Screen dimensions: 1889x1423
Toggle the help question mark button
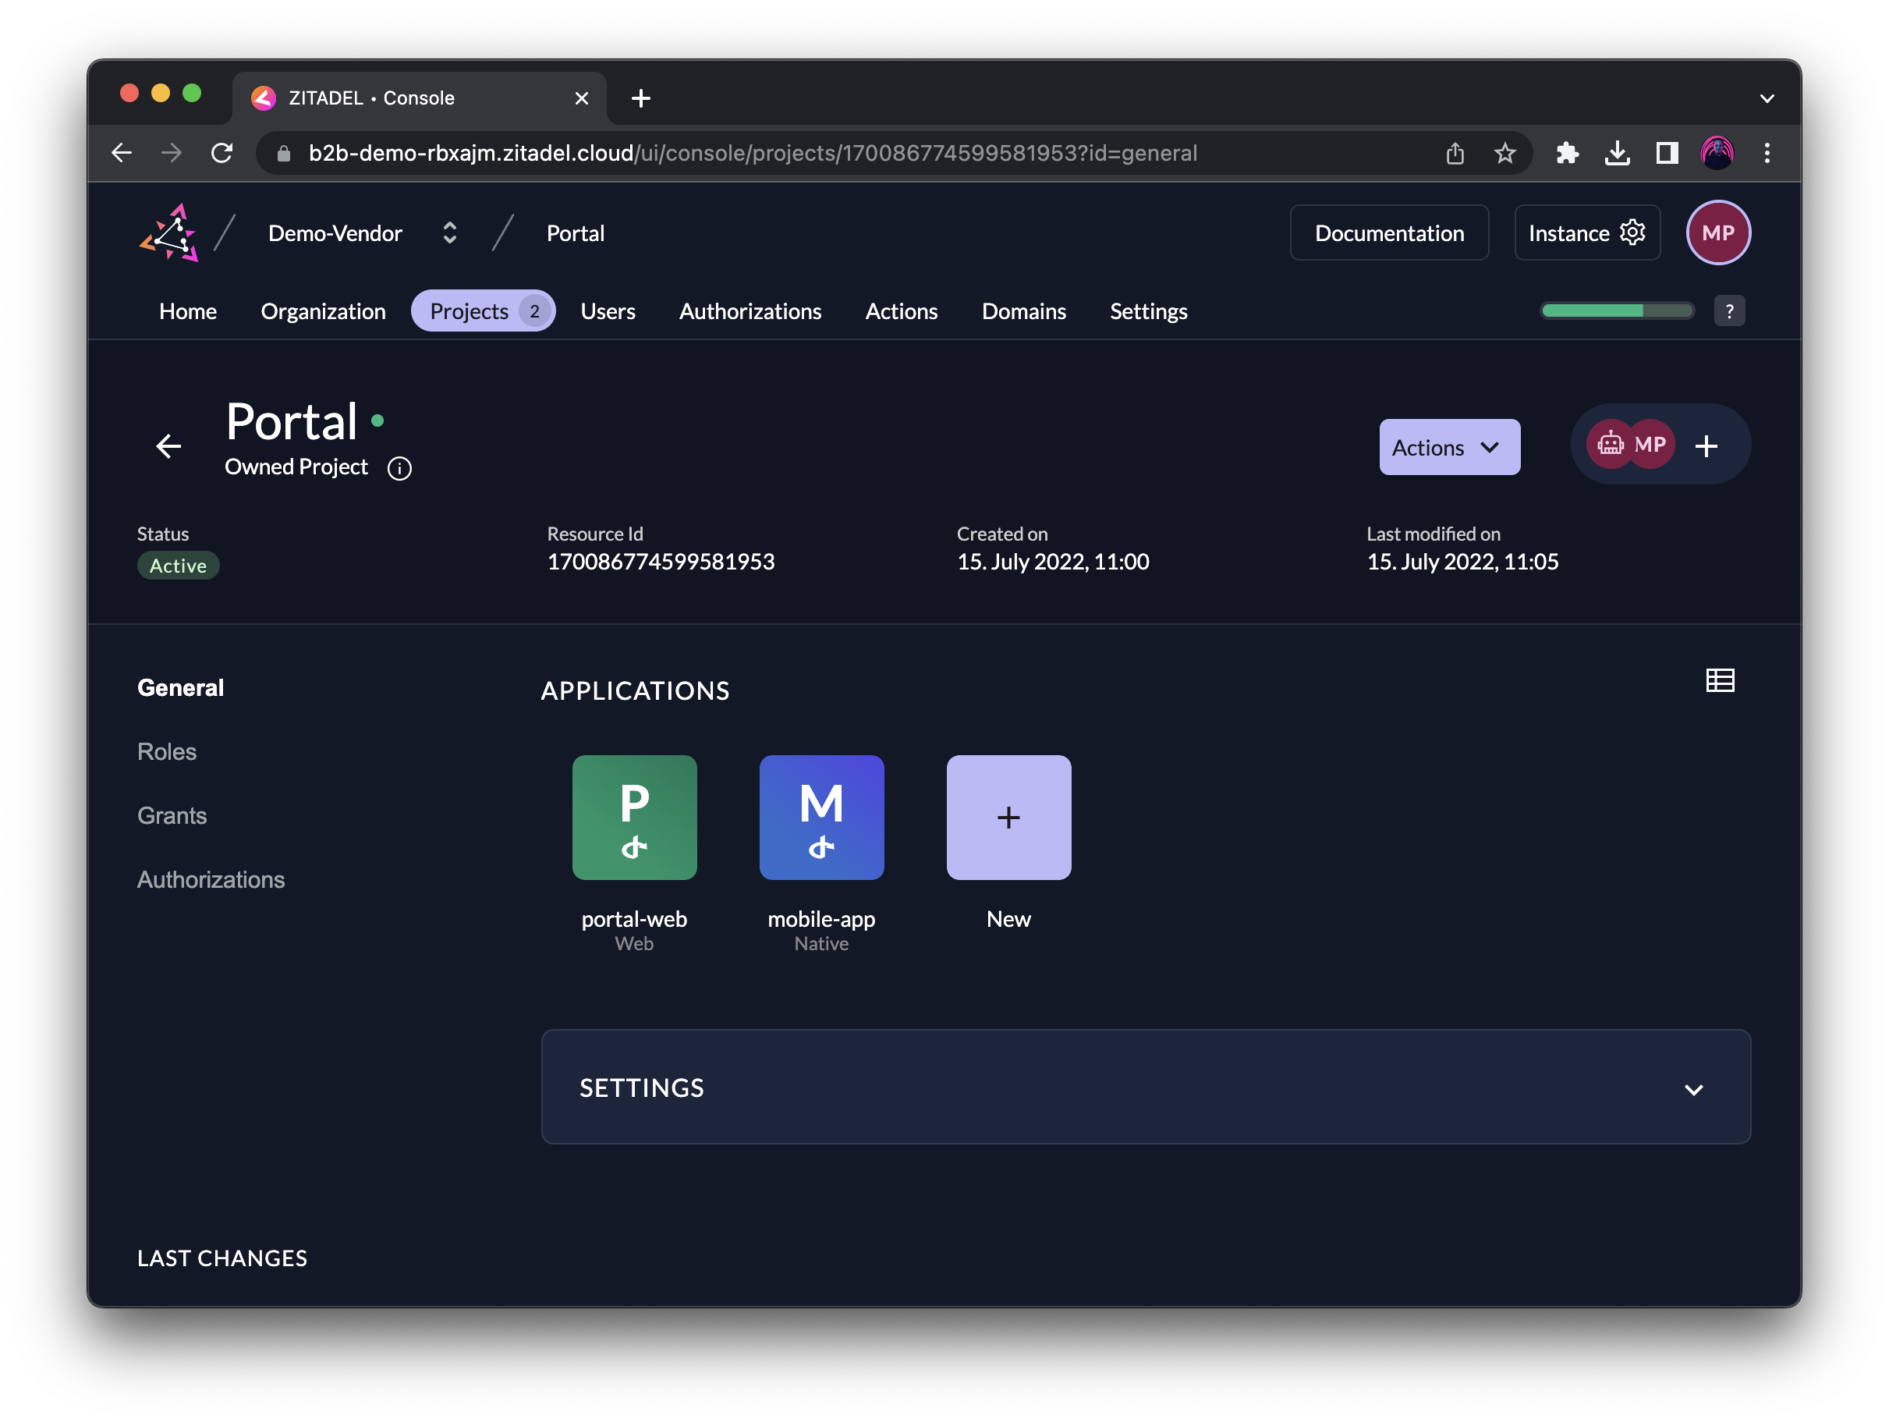pos(1729,310)
